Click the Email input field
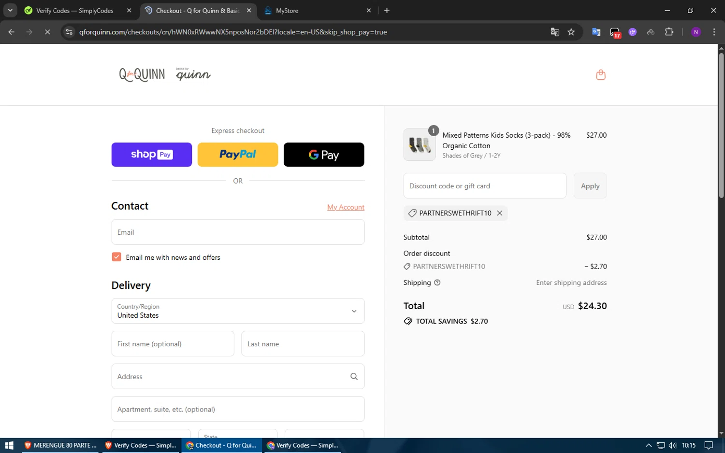The height and width of the screenshot is (453, 725). 238,232
